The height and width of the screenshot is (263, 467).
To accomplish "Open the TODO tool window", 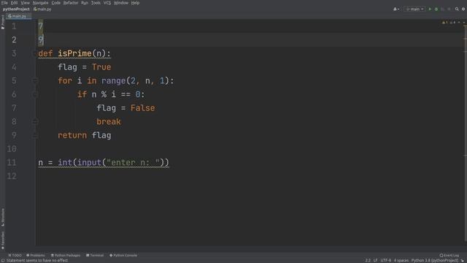I will 15,255.
